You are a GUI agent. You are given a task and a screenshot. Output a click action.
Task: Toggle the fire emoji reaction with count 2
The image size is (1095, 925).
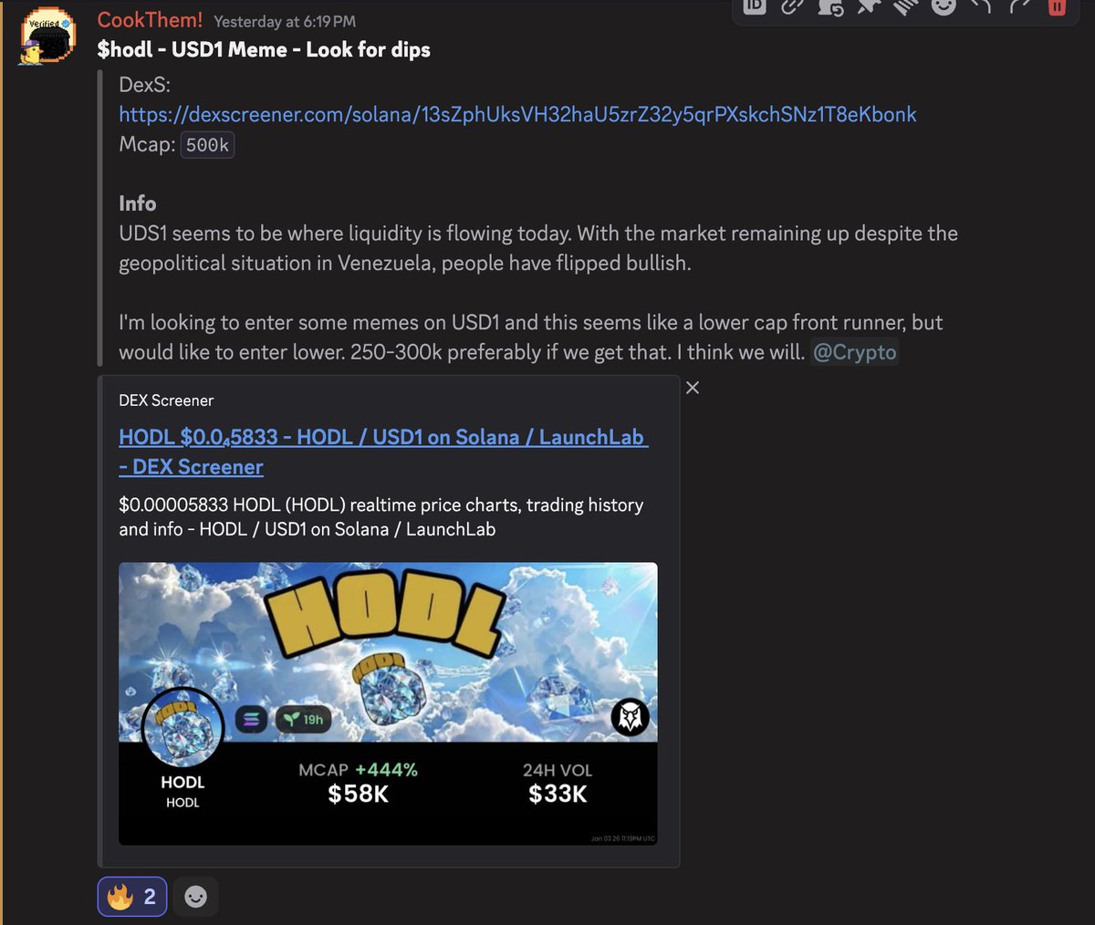tap(132, 898)
